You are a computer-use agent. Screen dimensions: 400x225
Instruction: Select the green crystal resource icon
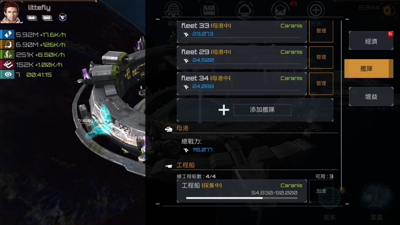[7, 54]
